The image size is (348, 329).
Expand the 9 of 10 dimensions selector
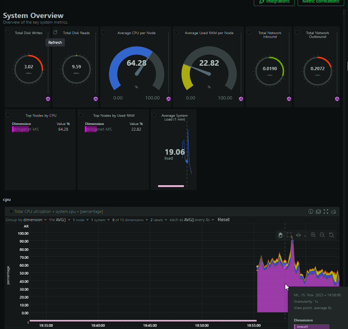130,220
